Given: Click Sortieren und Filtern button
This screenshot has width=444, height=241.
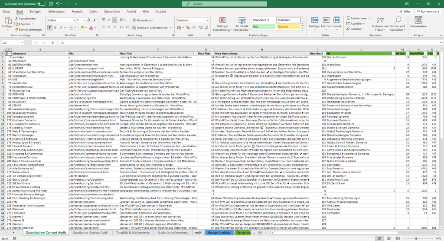Looking at the screenshot, I should click(380, 24).
